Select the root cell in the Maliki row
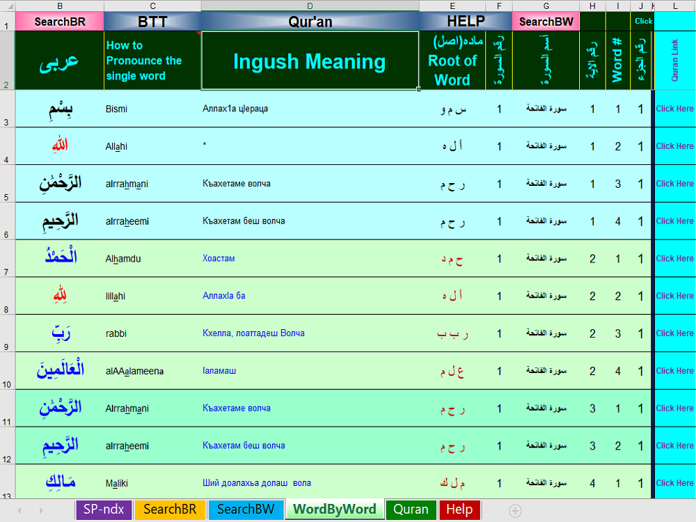This screenshot has height=522, width=696. pyautogui.click(x=452, y=481)
